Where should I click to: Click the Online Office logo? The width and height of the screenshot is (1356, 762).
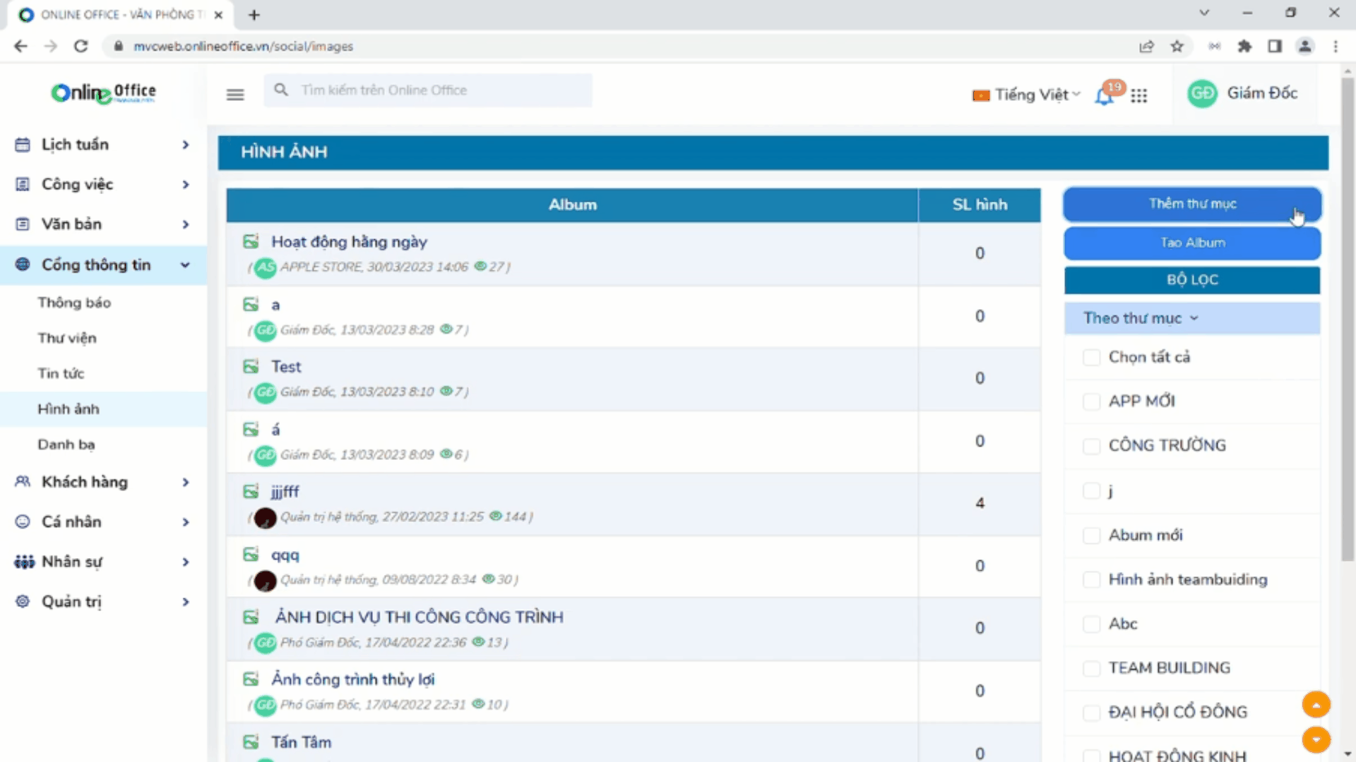104,92
